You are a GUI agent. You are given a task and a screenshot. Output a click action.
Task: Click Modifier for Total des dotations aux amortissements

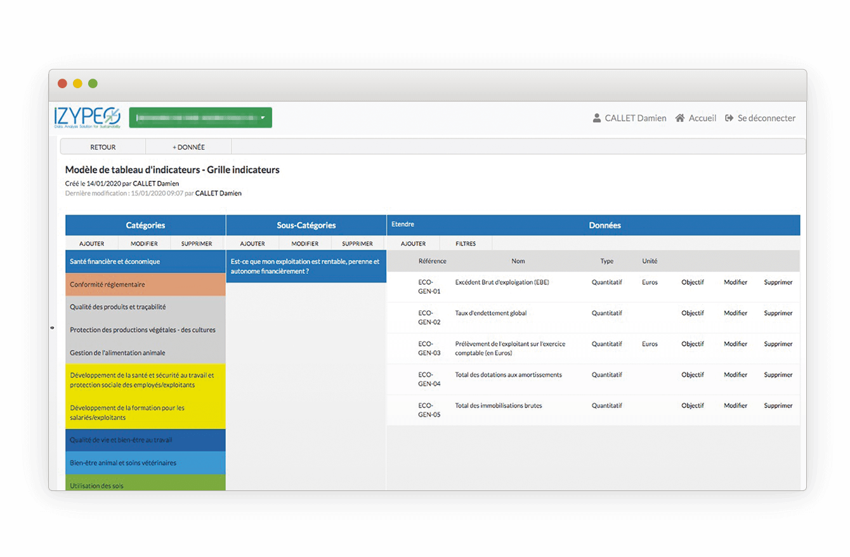pos(735,375)
